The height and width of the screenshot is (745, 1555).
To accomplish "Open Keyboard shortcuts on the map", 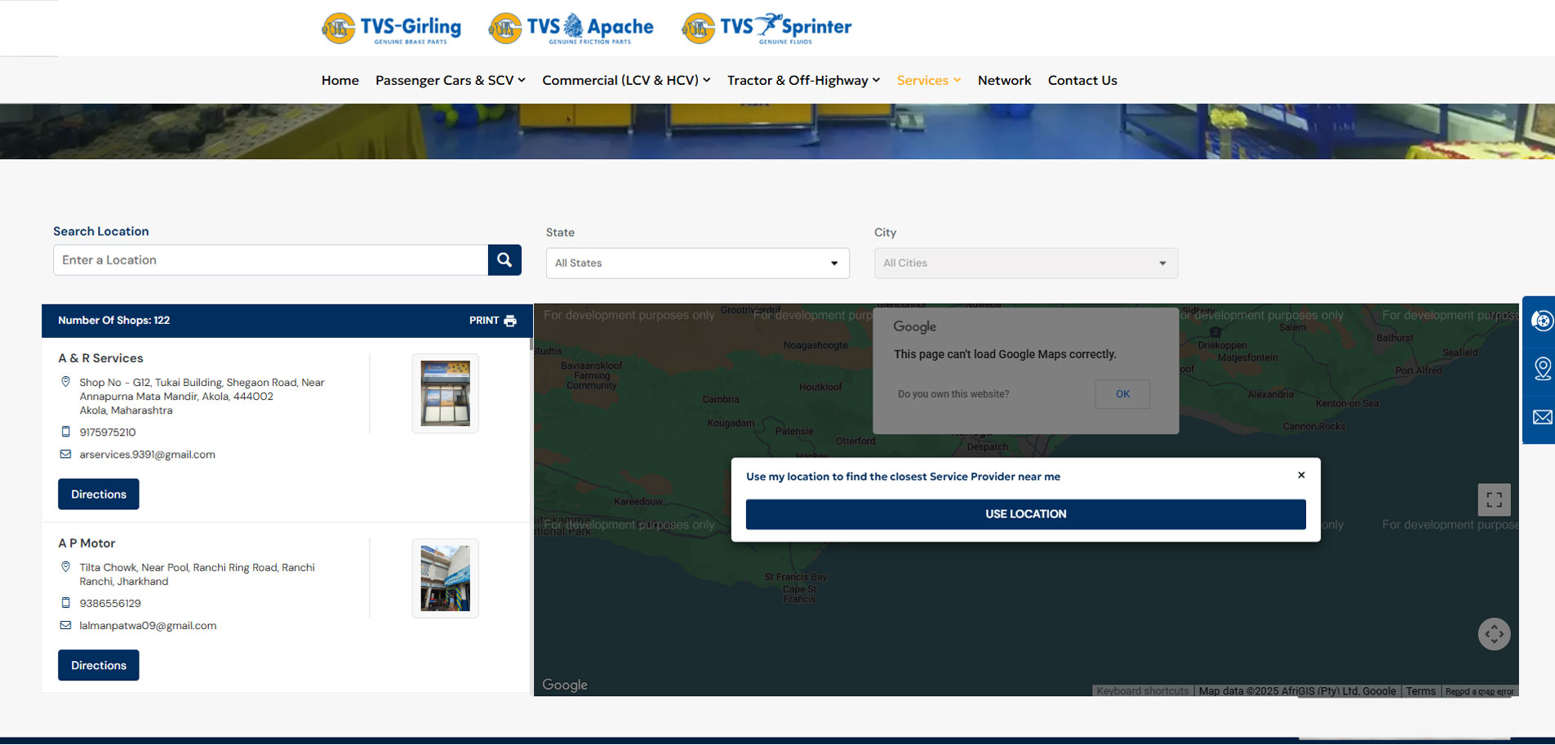I will click(x=1143, y=691).
